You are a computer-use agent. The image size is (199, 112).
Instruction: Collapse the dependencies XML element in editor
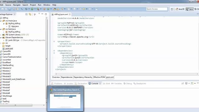[x=54, y=51]
